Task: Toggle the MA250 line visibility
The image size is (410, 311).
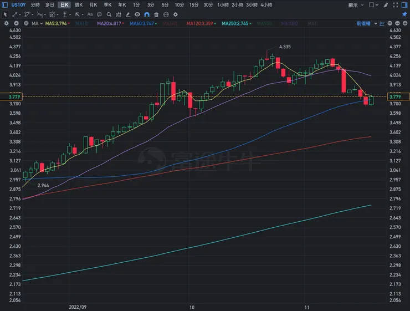Action: pos(237,23)
